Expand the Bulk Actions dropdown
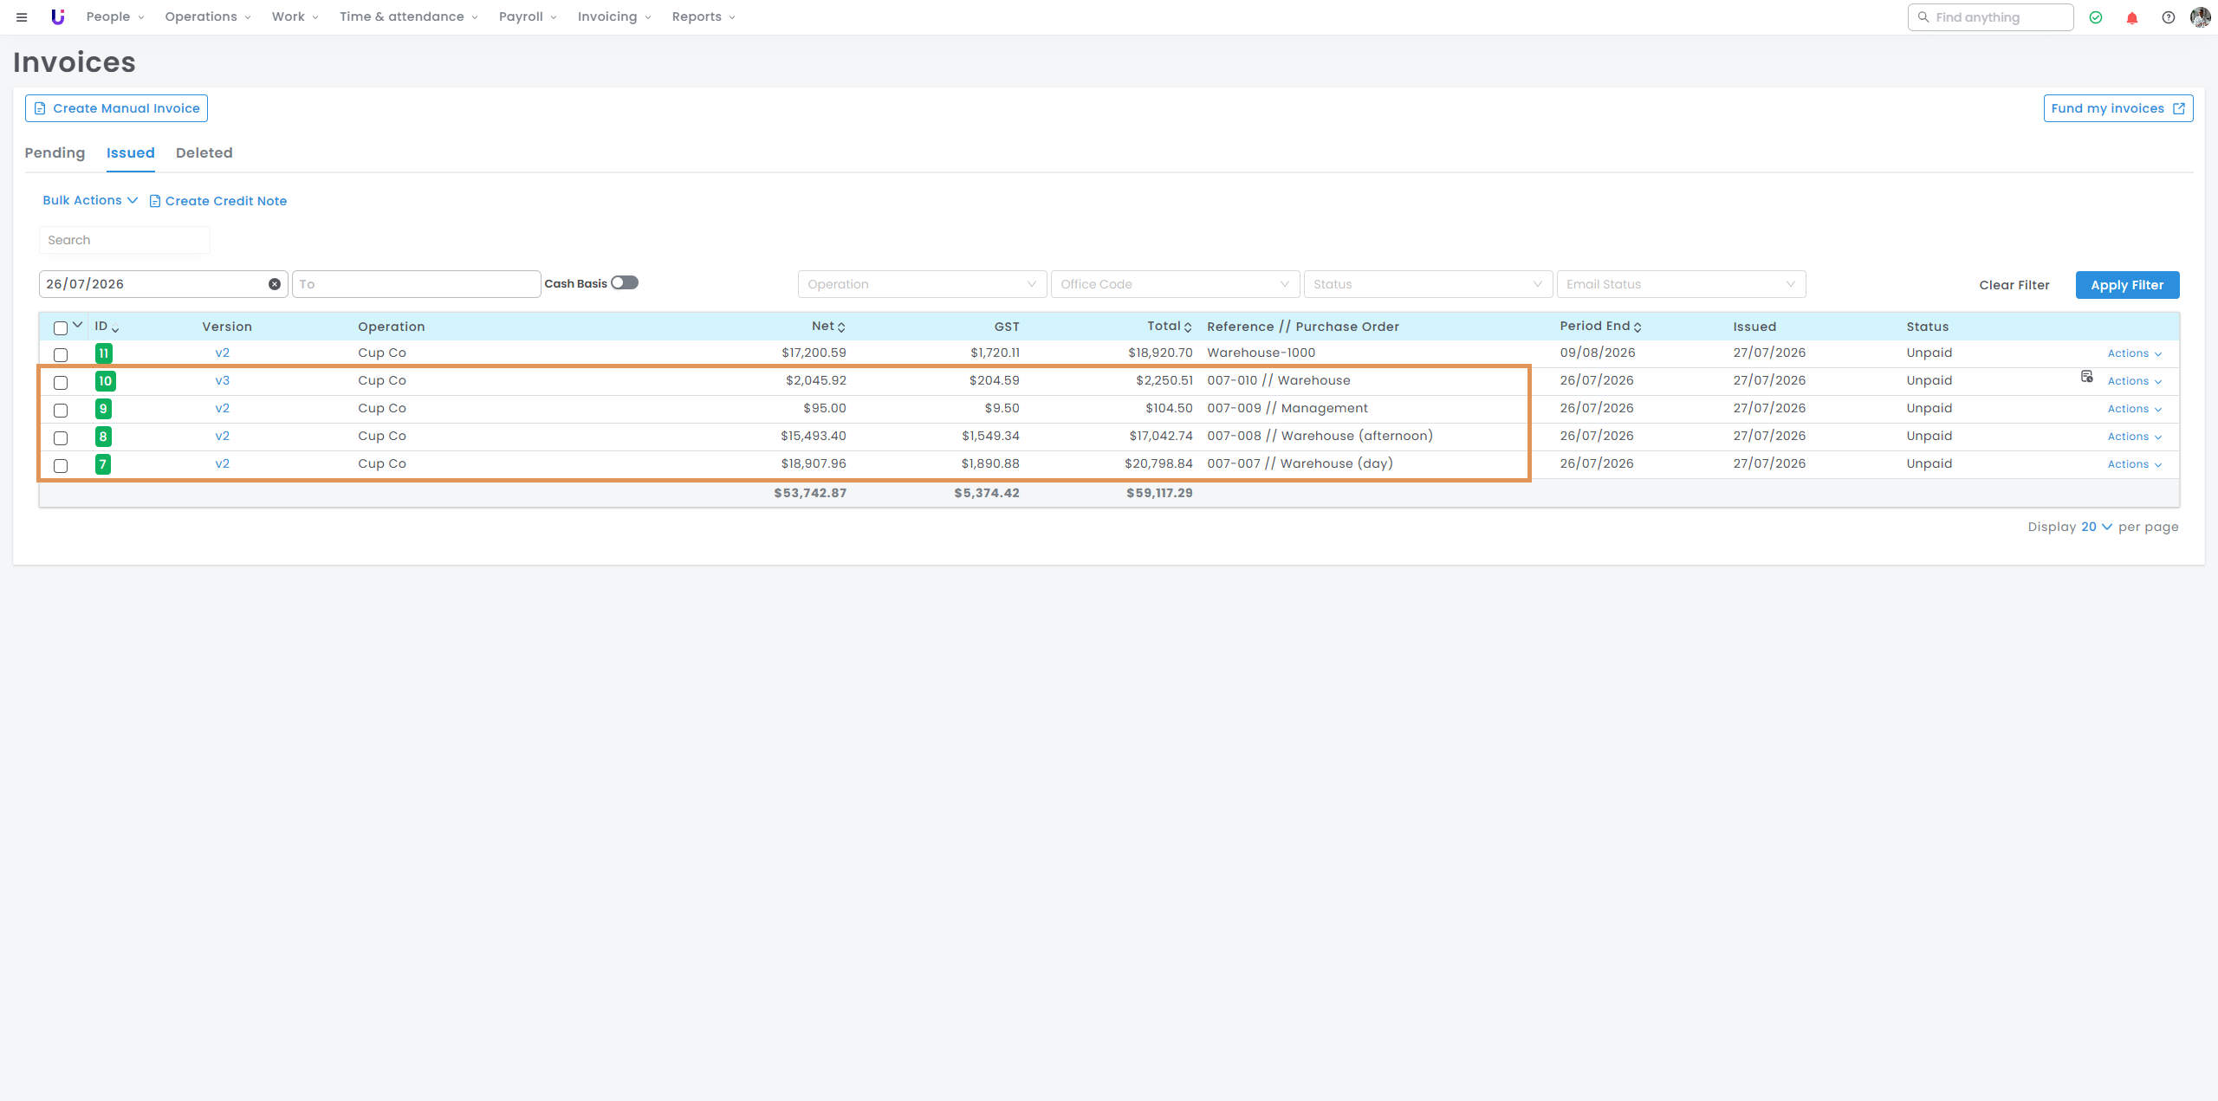Image resolution: width=2218 pixels, height=1101 pixels. tap(90, 200)
